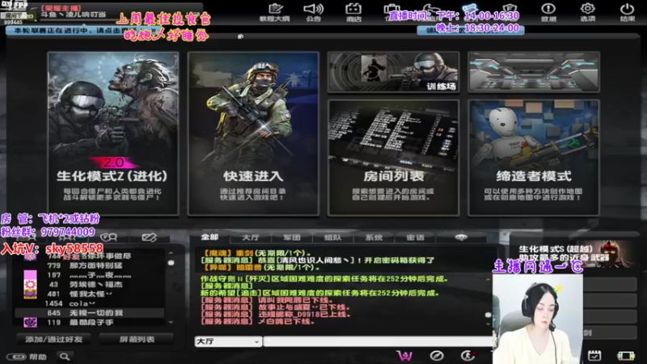Open the 缔造者模式 creator mode card
The height and width of the screenshot is (364, 647).
click(534, 157)
